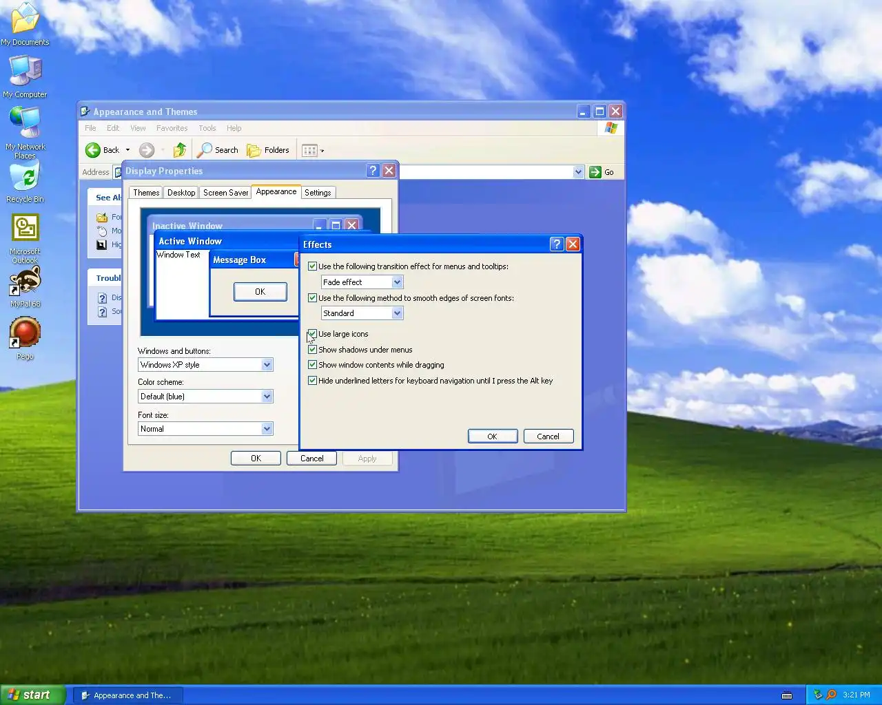This screenshot has height=705, width=882.
Task: Switch to the Themes tab
Action: tap(146, 193)
